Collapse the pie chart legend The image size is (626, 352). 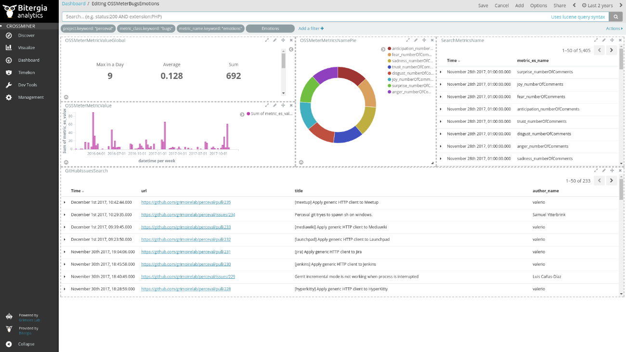[383, 49]
